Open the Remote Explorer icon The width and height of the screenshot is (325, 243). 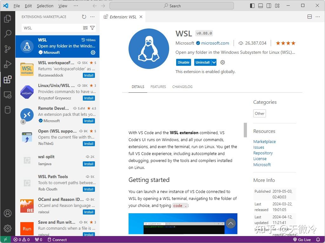point(8,95)
